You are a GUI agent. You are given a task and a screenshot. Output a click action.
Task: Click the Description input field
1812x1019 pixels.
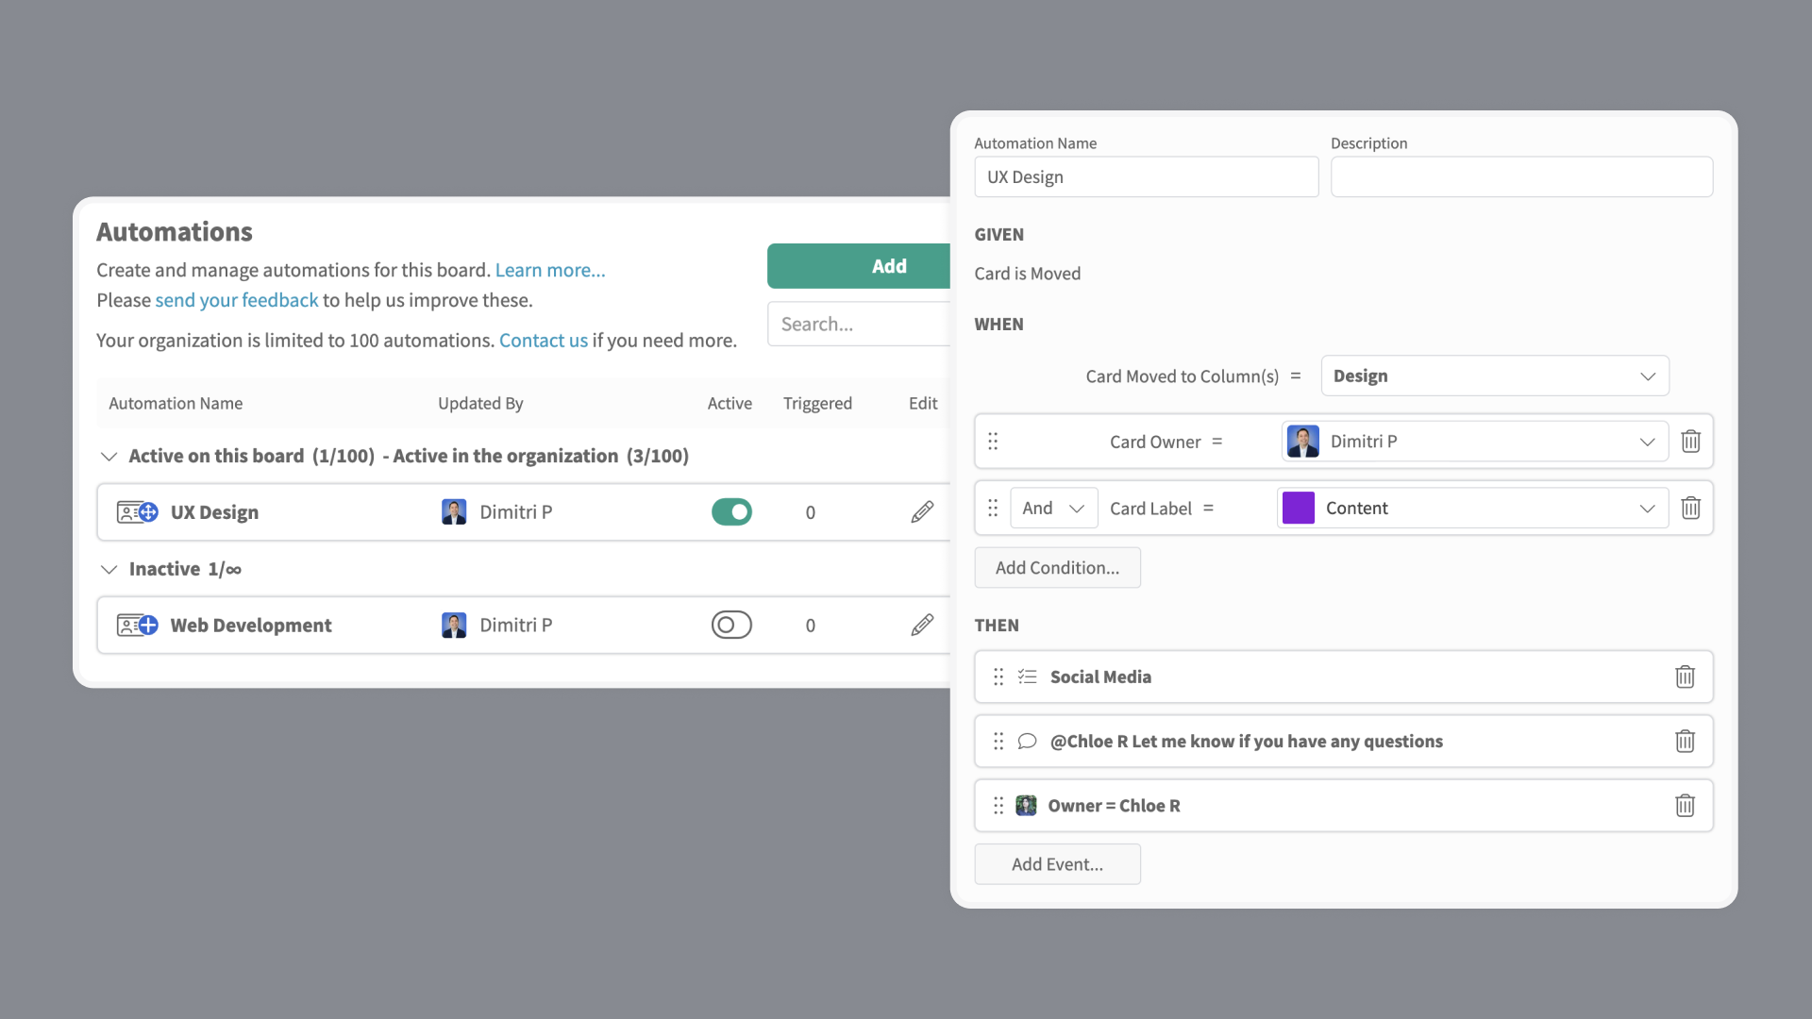[1521, 176]
